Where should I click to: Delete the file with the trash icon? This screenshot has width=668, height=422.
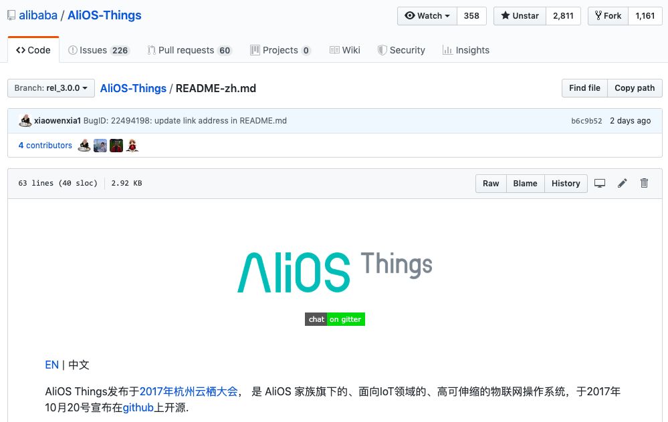point(644,184)
